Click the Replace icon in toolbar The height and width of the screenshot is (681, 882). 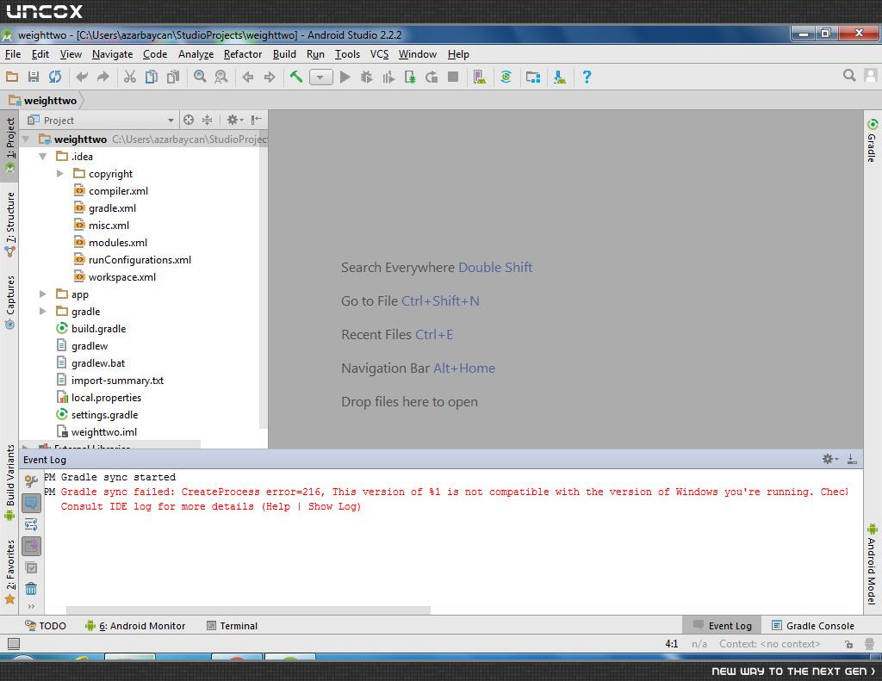click(221, 77)
